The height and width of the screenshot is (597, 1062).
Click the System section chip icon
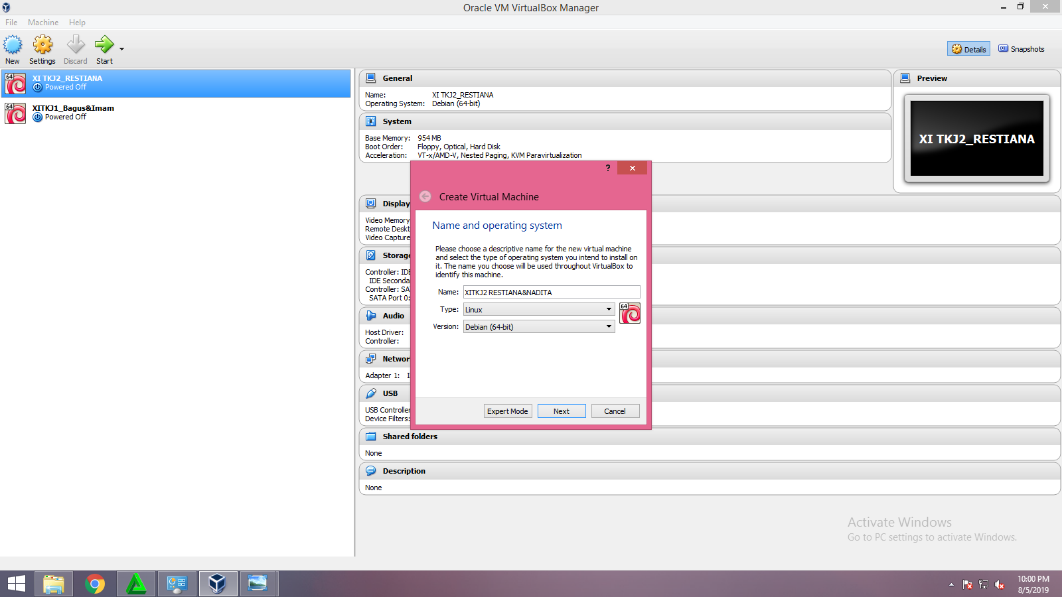point(371,121)
